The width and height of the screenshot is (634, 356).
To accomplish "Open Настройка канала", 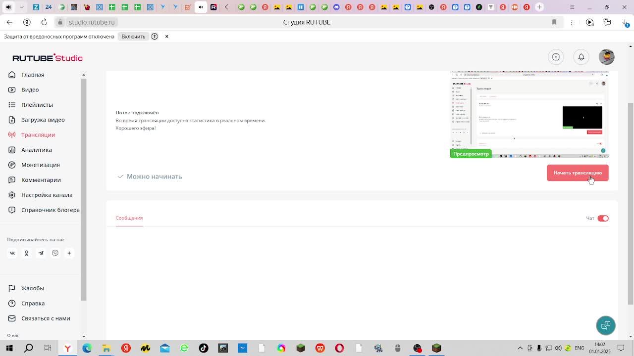I will [47, 195].
